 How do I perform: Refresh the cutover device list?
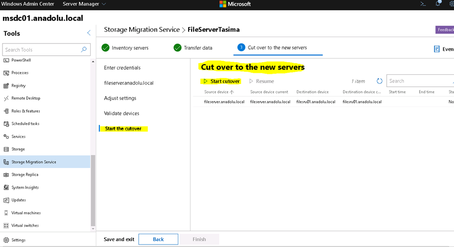[379, 81]
